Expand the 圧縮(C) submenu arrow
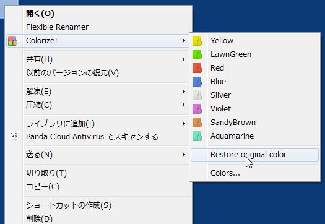 (184, 105)
